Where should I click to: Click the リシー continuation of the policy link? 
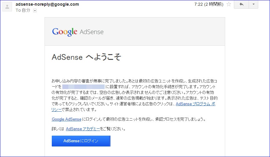tap(57, 109)
